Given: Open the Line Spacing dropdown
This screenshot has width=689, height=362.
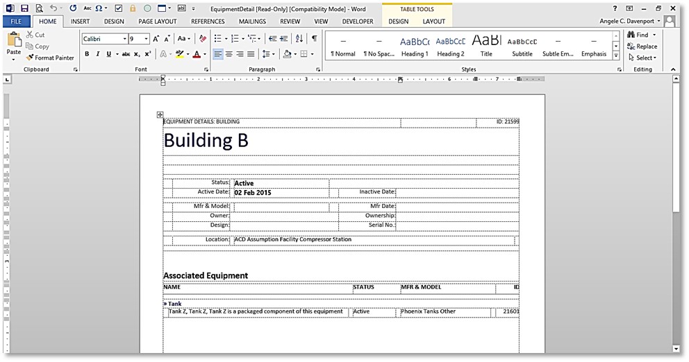Looking at the screenshot, I should point(269,54).
